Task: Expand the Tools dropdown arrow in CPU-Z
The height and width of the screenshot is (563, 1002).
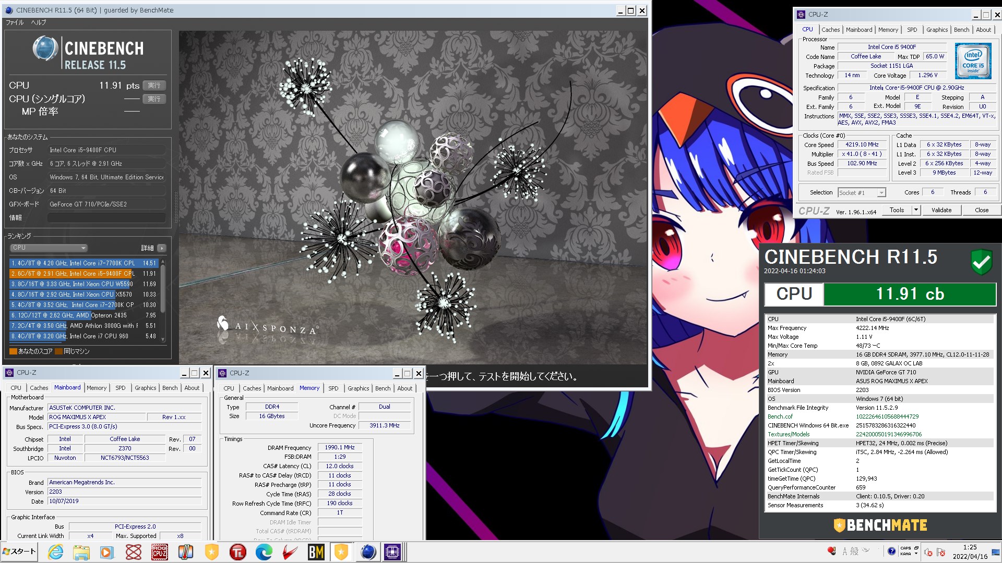Action: click(x=915, y=210)
